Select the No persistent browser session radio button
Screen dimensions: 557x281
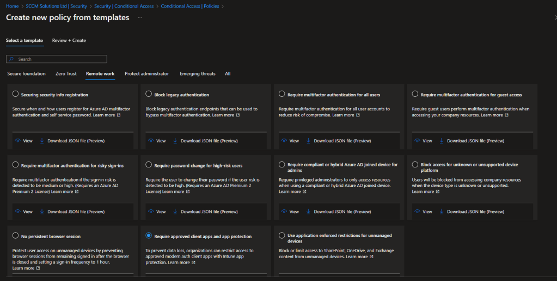pyautogui.click(x=16, y=235)
